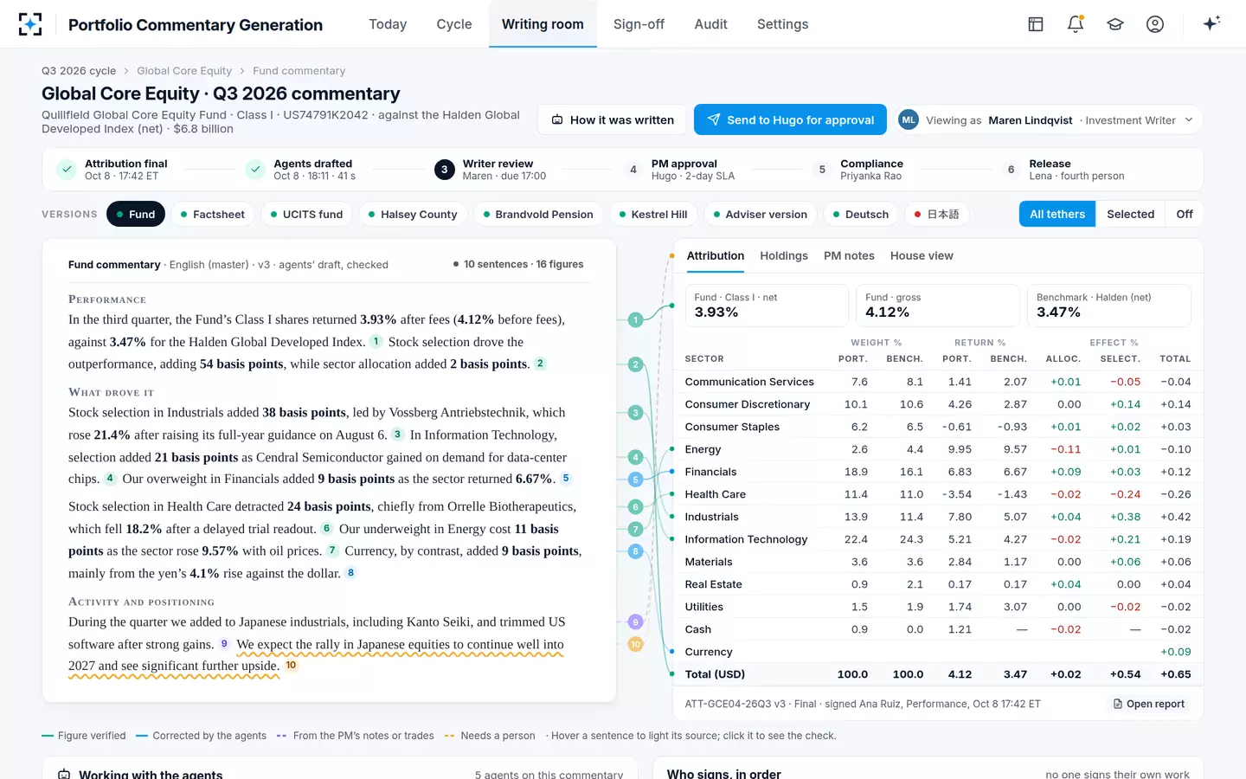Select the 日本語 version pill
This screenshot has width=1246, height=779.
(x=937, y=214)
